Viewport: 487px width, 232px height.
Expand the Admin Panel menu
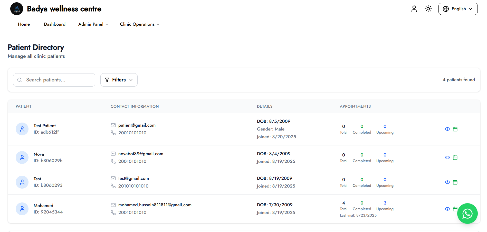[x=93, y=24]
